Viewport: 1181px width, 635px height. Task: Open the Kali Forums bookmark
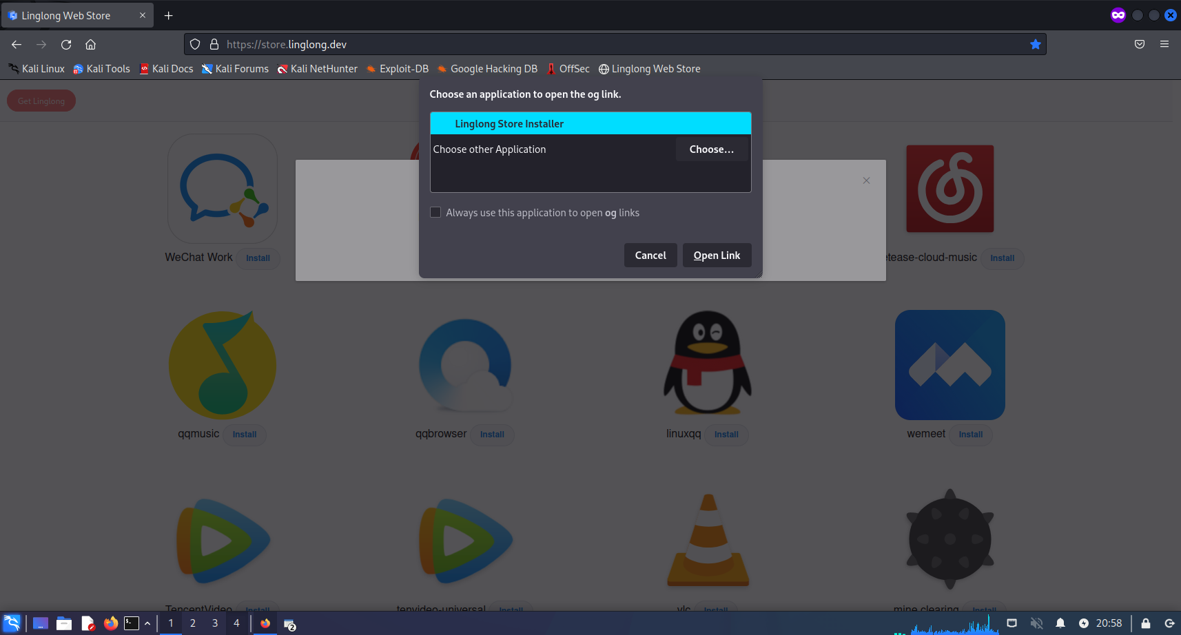point(235,69)
